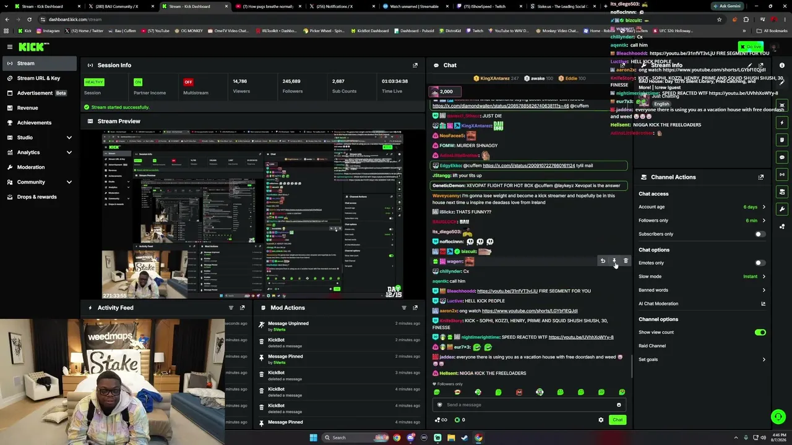
Task: Open the emote picker in the message box
Action: tap(619, 405)
